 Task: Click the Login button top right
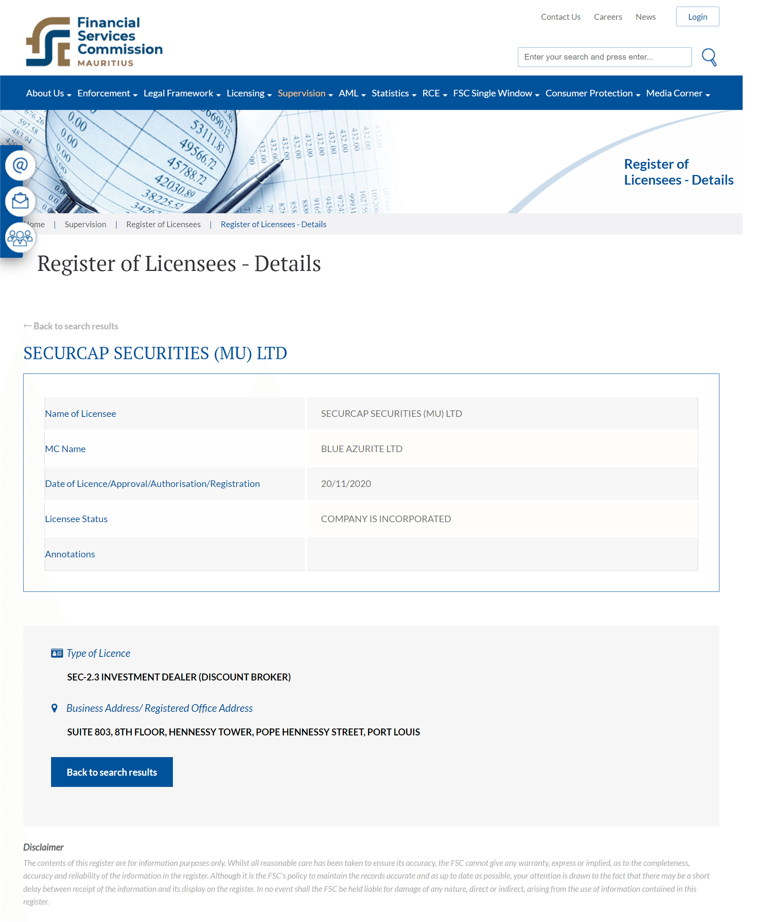(x=697, y=16)
